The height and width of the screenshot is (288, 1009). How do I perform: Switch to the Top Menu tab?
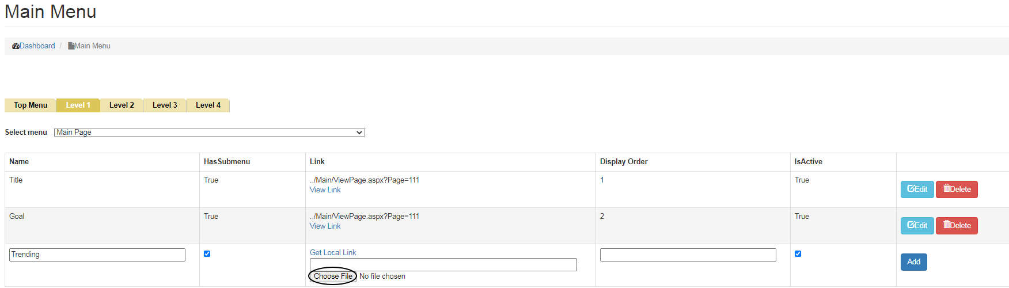pyautogui.click(x=31, y=105)
